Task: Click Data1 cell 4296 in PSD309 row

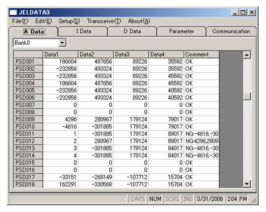Action: point(61,120)
